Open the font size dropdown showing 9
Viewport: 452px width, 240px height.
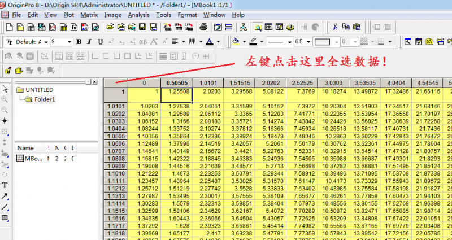(69, 42)
